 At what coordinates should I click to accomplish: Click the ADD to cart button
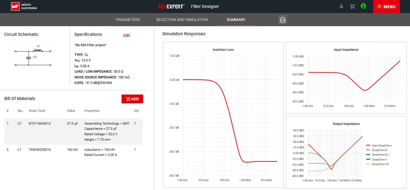coord(132,99)
